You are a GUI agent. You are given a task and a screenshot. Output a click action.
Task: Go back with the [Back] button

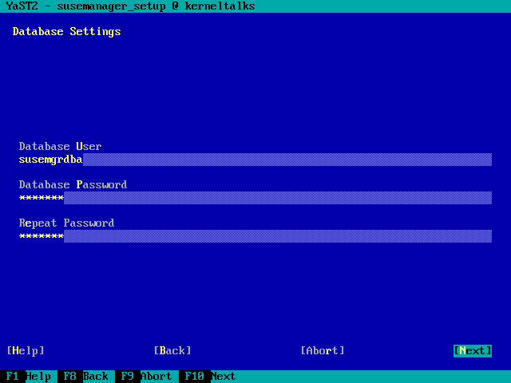coord(172,351)
